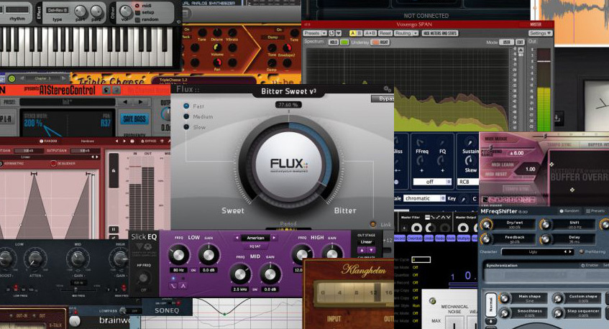The width and height of the screenshot is (609, 329).
Task: Click the Link indicator in Bitter Sweet
Action: [x=374, y=224]
